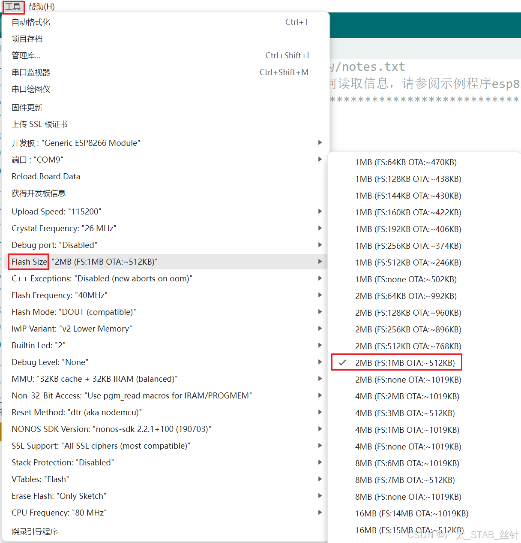Viewport: 521px width, 543px height.
Task: Select 1MB (FS:144KB OTA:~430KB) option
Action: pos(424,196)
